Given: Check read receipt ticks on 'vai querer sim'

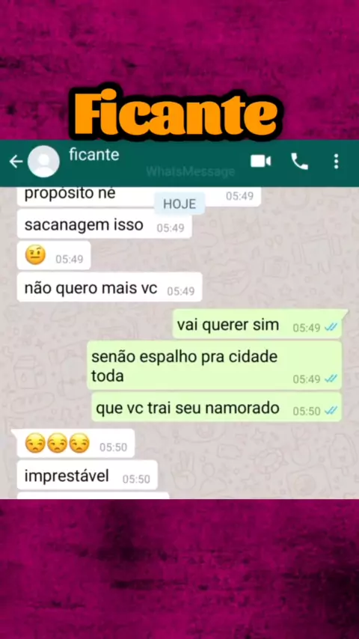Looking at the screenshot, I should [x=331, y=327].
